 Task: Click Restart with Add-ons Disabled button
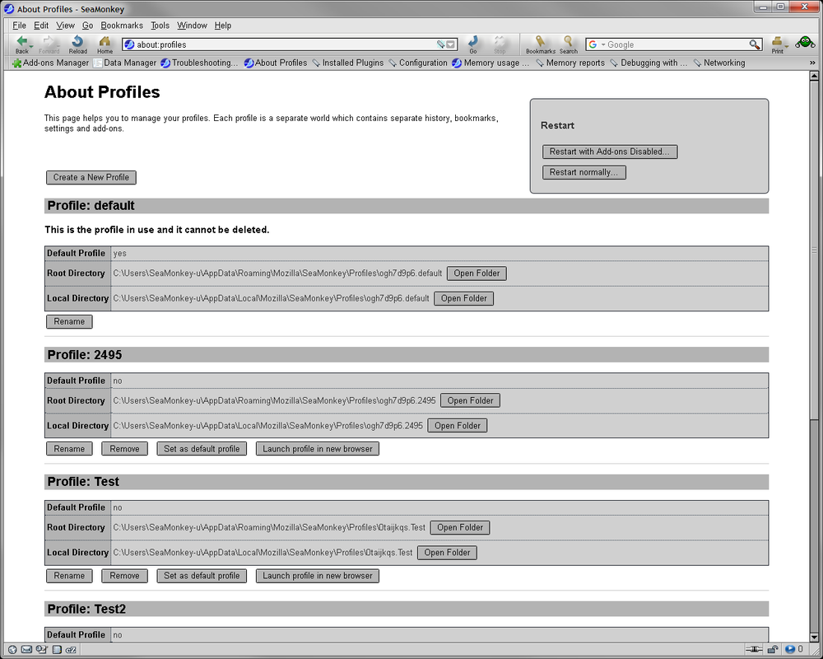609,152
